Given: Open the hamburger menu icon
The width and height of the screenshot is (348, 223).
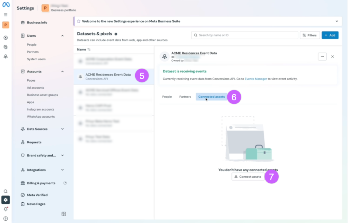Looking at the screenshot, I should tap(6, 15).
